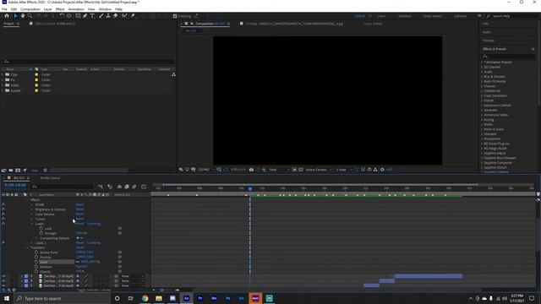Open the Composition menu
The height and width of the screenshot is (304, 541).
(30, 9)
